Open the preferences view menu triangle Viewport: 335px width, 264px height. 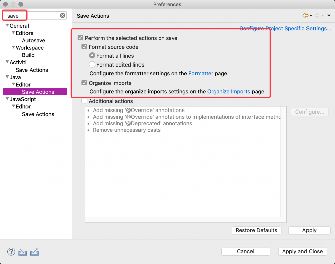(x=329, y=16)
